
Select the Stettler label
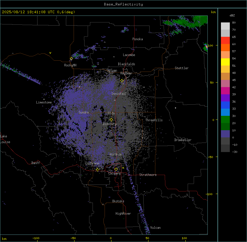182,68
